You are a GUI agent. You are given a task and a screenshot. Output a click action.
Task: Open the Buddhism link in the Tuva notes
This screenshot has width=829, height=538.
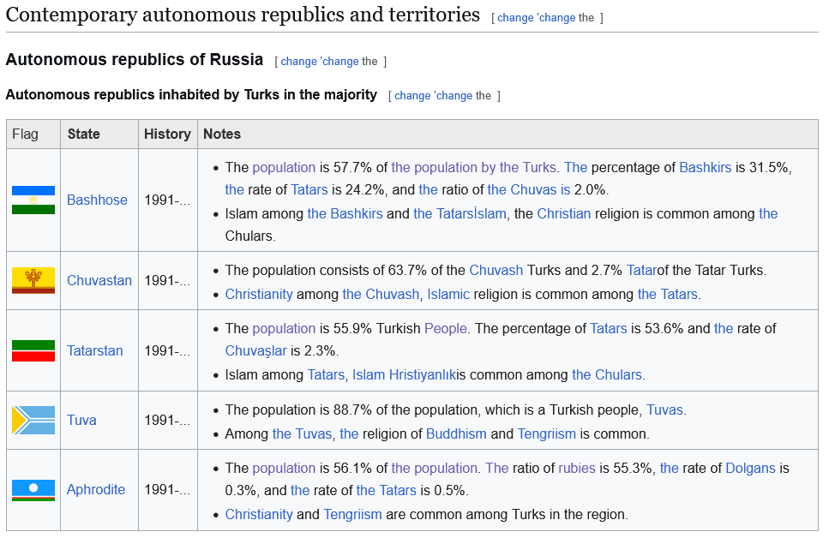point(456,433)
